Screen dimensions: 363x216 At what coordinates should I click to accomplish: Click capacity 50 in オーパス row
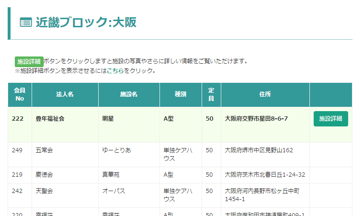(209, 191)
